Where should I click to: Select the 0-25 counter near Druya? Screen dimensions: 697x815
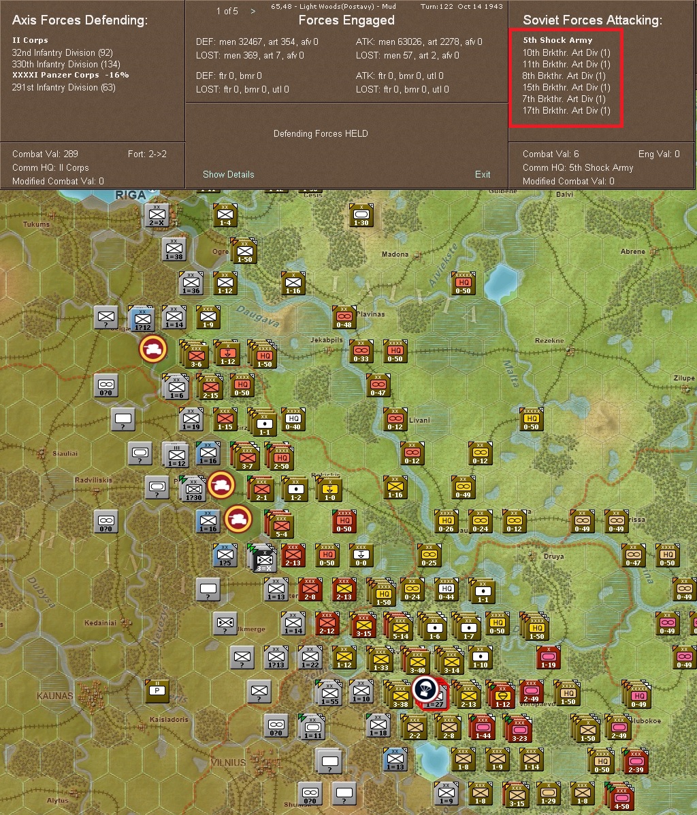(x=429, y=556)
